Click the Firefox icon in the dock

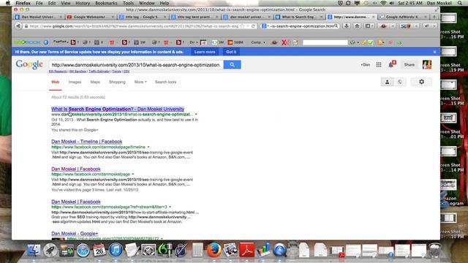coord(214,250)
